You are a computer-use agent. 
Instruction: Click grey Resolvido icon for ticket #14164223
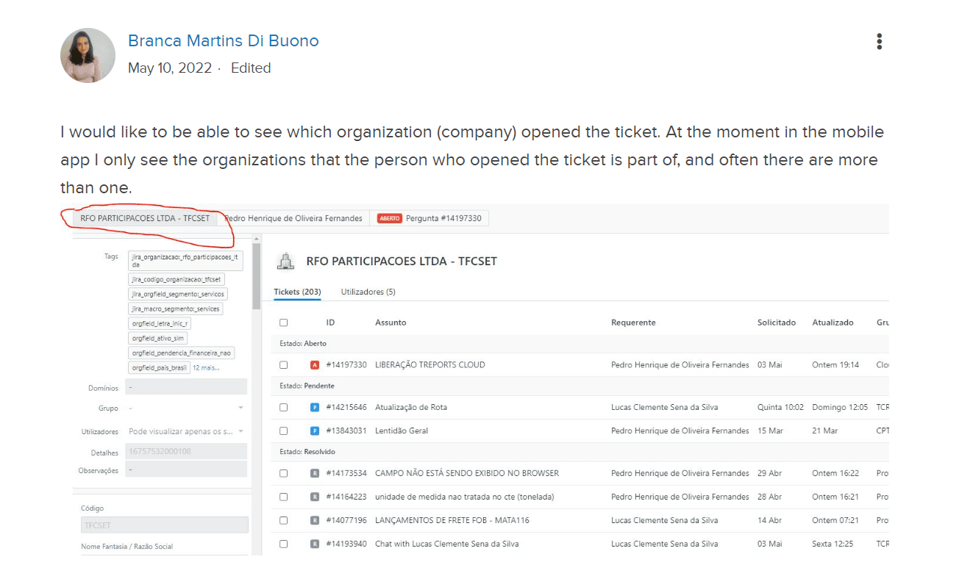315,497
